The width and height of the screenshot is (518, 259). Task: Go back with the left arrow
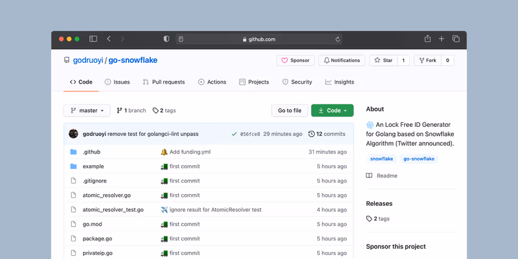click(109, 39)
